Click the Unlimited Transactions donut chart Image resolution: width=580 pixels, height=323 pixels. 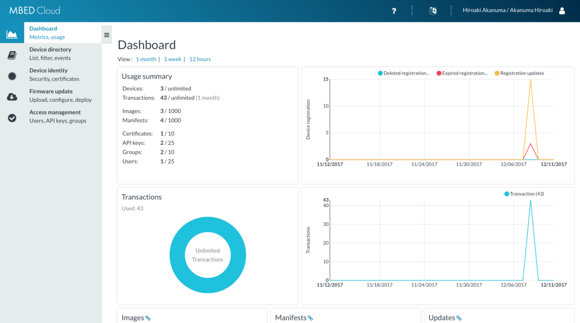coord(207,255)
